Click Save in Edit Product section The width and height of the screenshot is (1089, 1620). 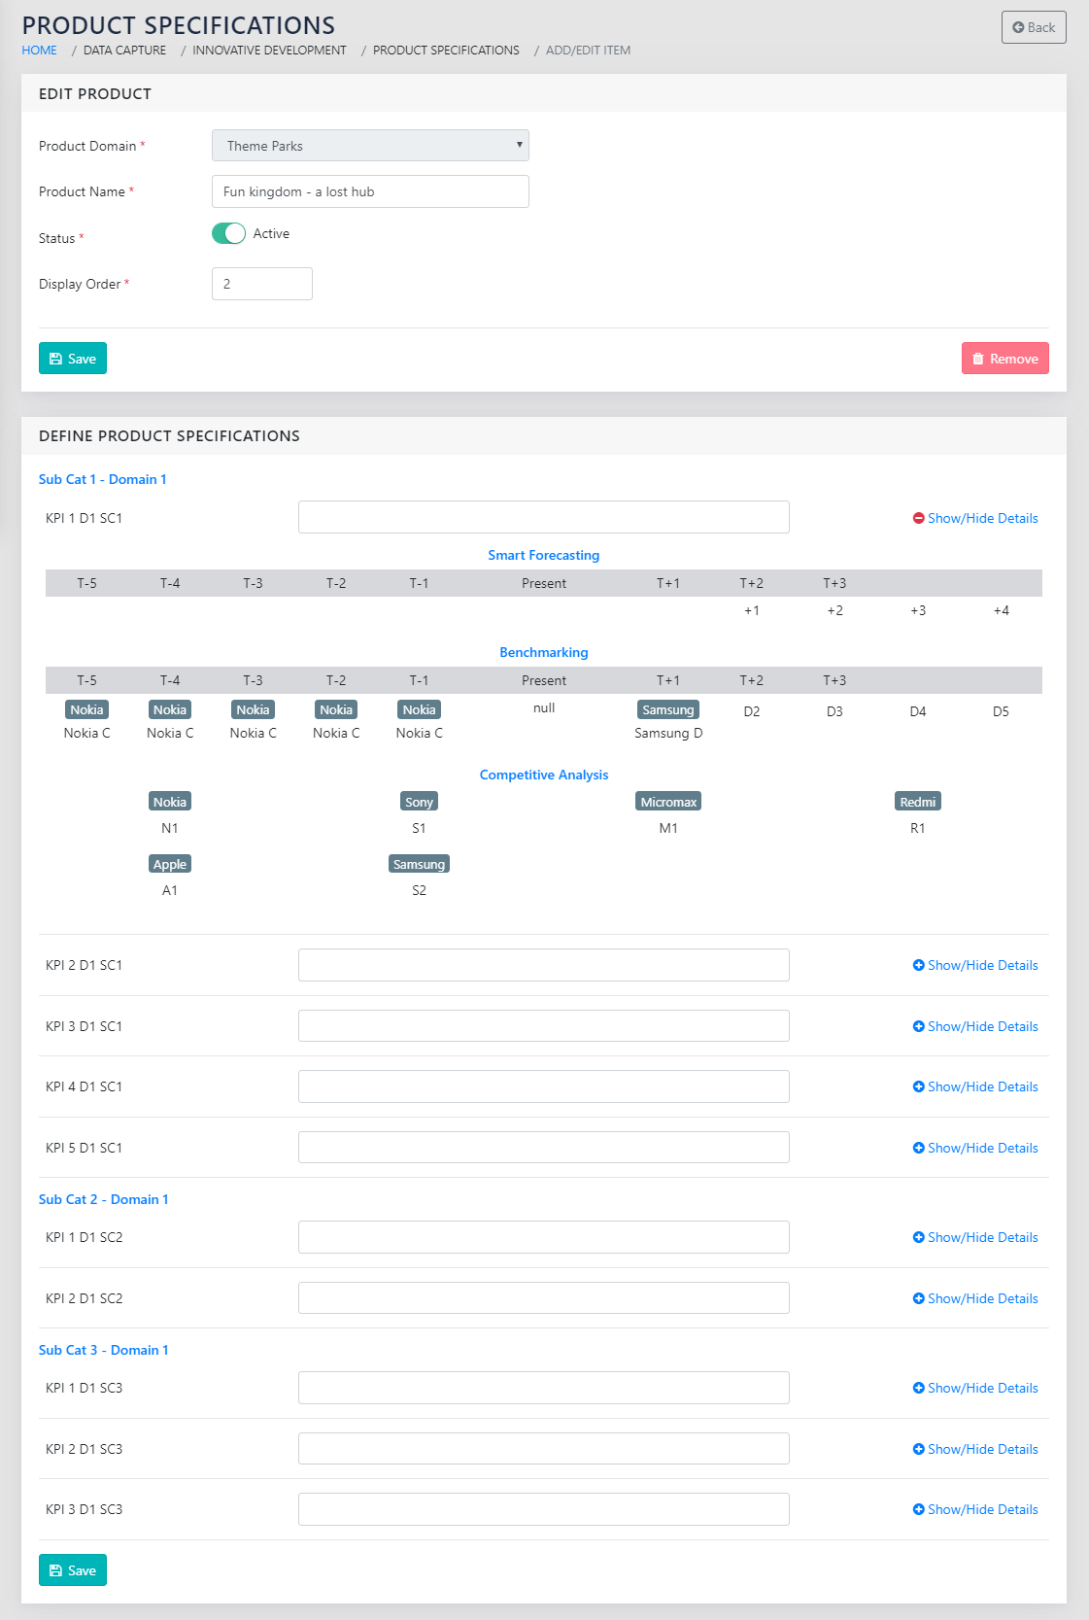point(73,359)
